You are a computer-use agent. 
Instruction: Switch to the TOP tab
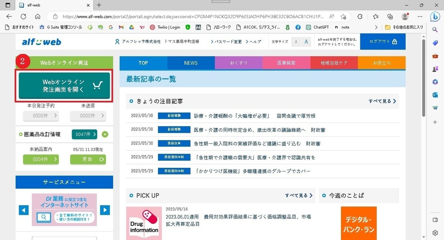click(x=143, y=63)
